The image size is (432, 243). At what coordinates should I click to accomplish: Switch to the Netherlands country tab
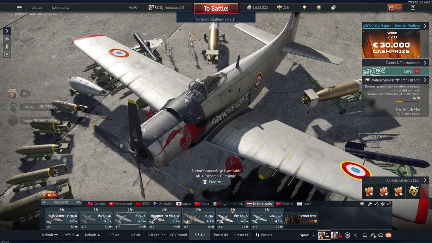(260, 204)
